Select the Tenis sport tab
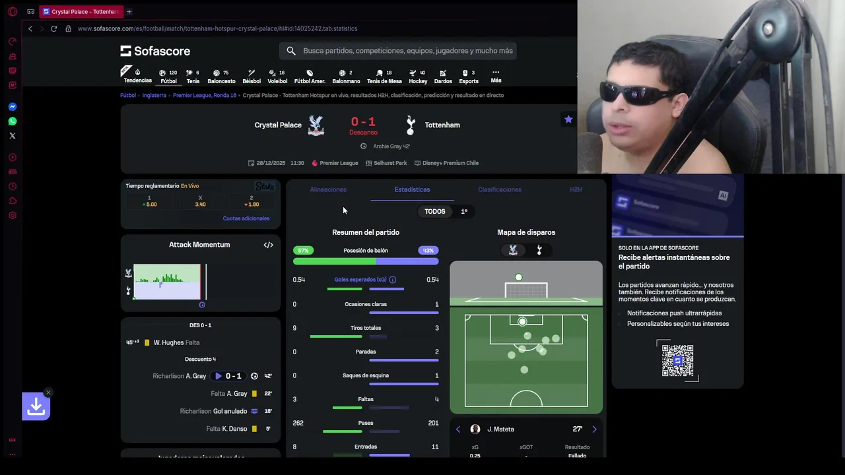Viewport: 845px width, 475px height. click(193, 77)
